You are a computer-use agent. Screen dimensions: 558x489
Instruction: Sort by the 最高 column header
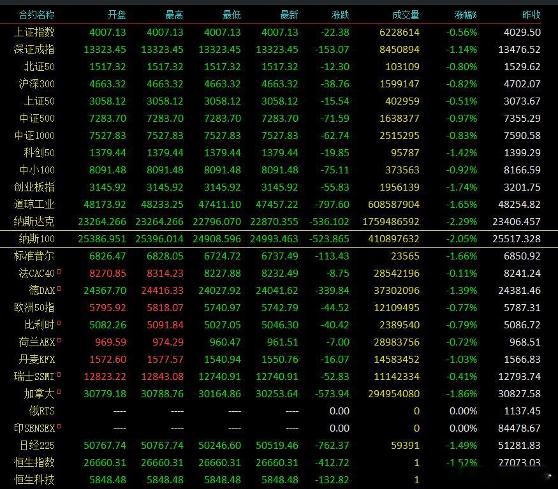click(174, 15)
